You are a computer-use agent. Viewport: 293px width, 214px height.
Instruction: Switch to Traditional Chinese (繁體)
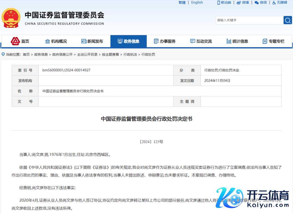click(182, 2)
